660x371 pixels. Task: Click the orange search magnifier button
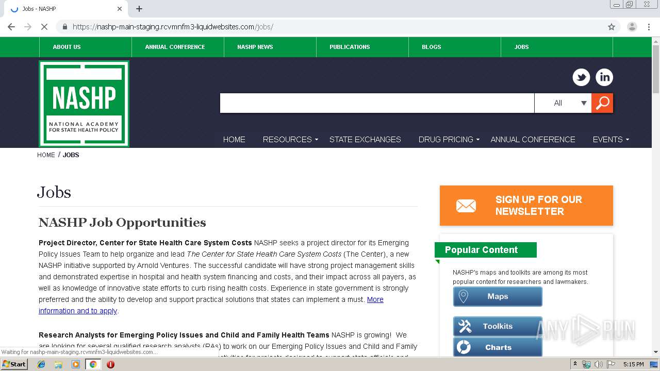point(602,103)
